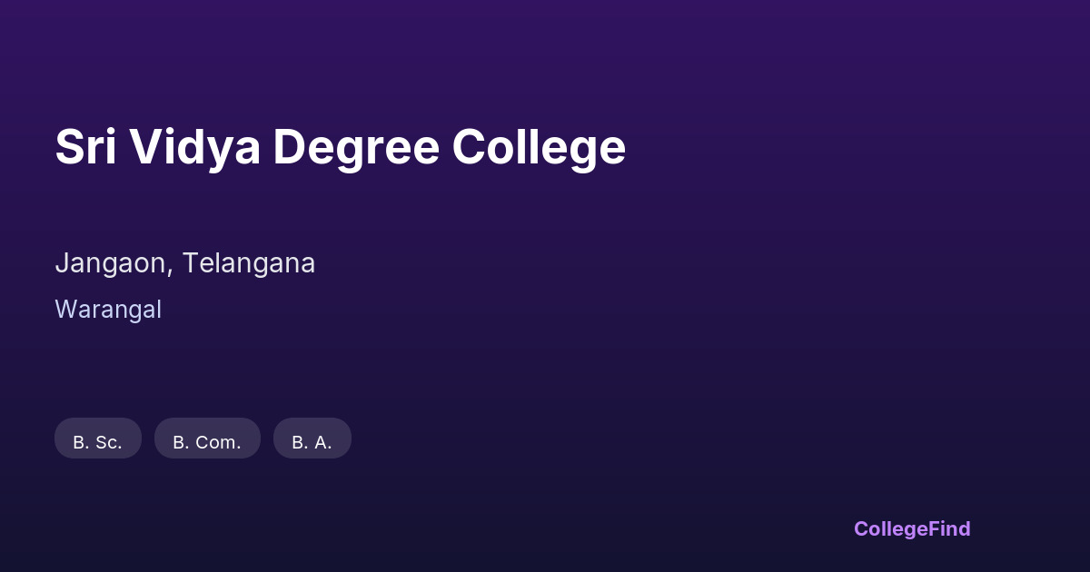Screen dimensions: 1090x572
Task: Click the "Sc." text in the first tag
Action: click(x=109, y=443)
